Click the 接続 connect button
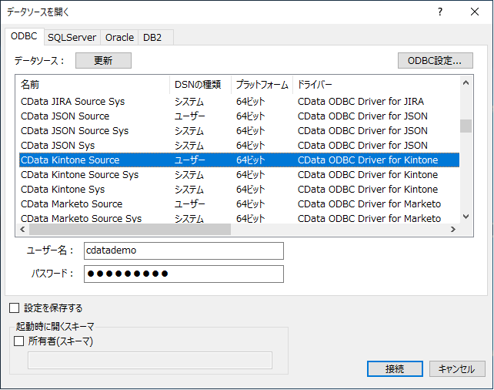494x390 pixels. click(x=395, y=369)
